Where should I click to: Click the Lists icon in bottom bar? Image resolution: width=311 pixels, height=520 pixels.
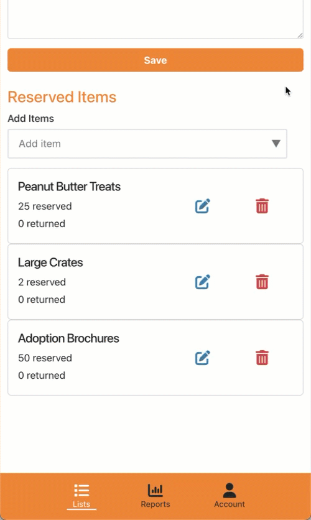pyautogui.click(x=81, y=490)
